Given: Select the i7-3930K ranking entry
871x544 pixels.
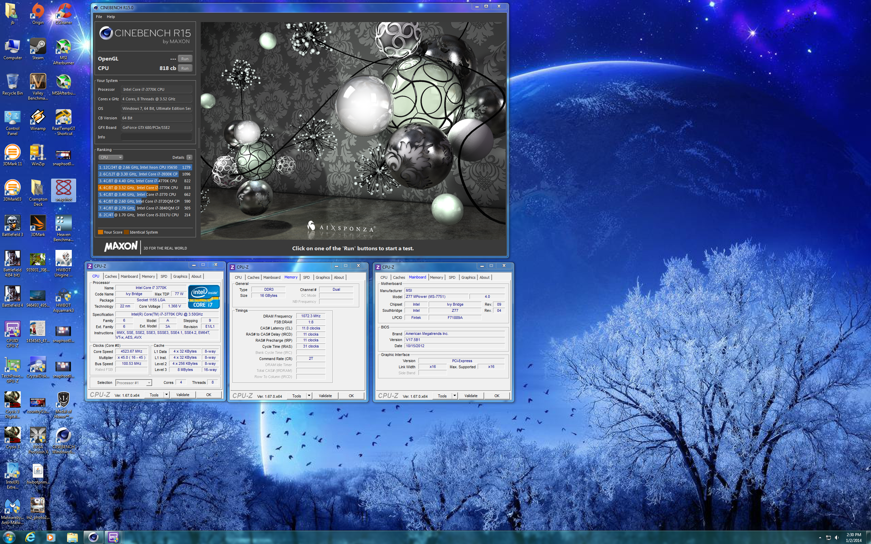Looking at the screenshot, I should coord(145,174).
